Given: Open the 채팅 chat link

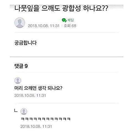Looking at the screenshot, I should (x=71, y=20).
